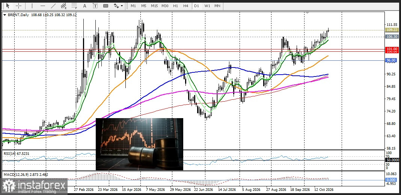The height and width of the screenshot is (195, 401).
Task: Select the gray rectangle shape tool
Action: click(106, 5)
